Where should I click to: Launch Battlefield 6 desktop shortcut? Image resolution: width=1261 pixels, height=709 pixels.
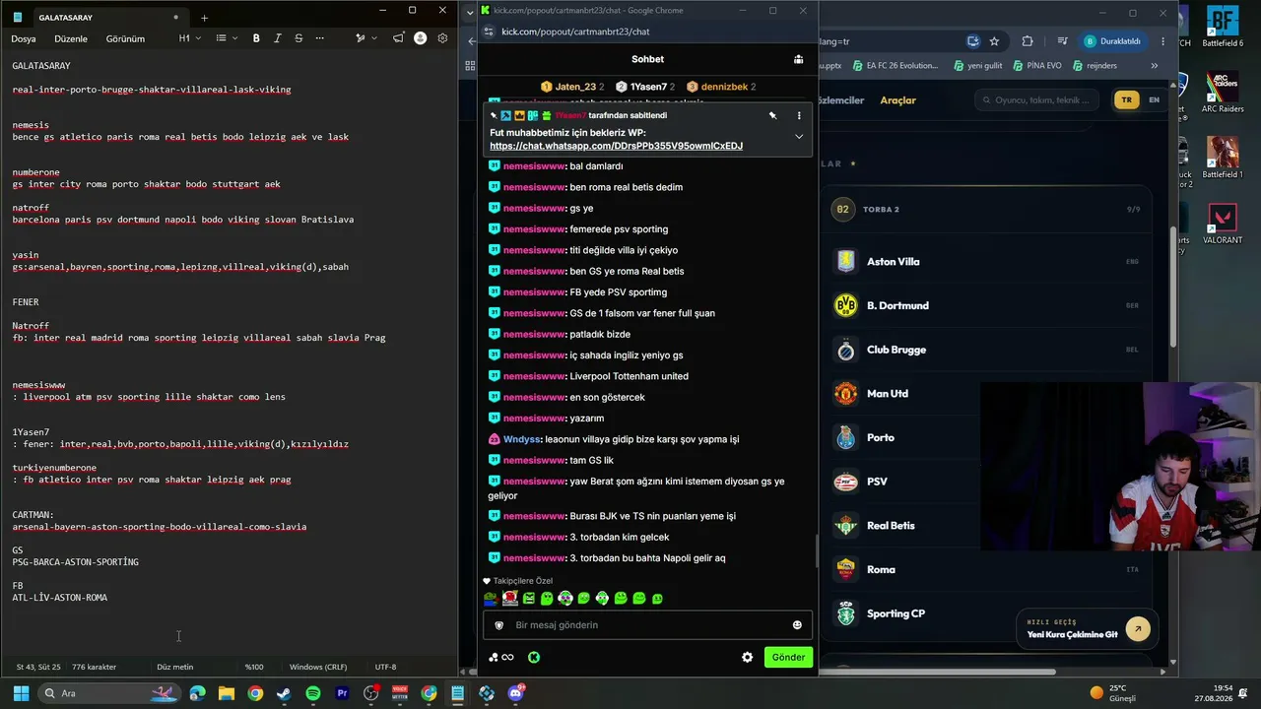click(1223, 27)
